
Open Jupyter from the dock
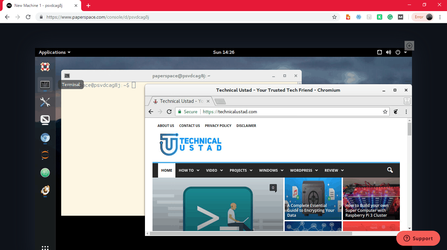(x=45, y=155)
